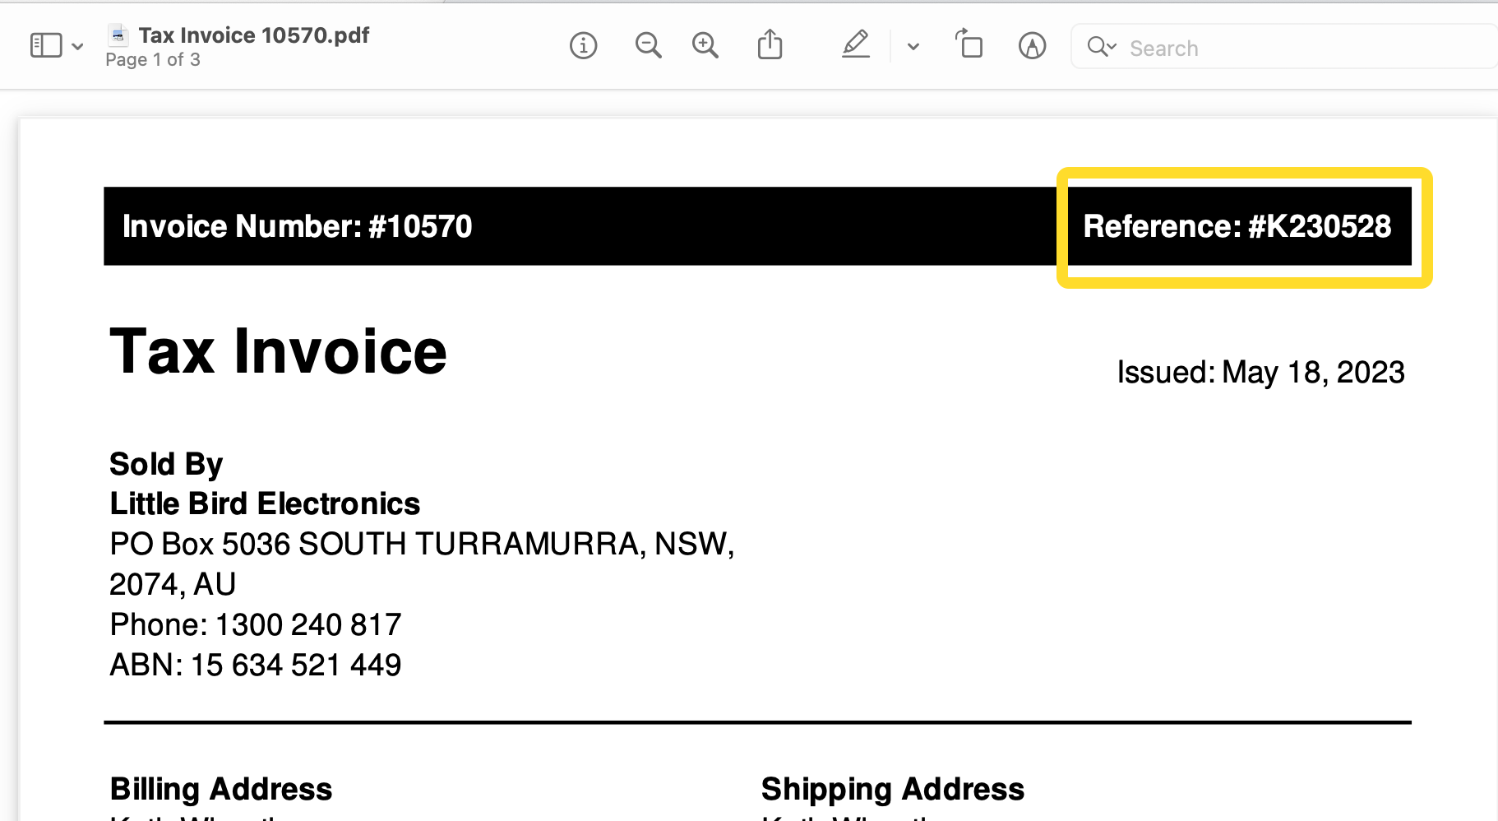
Task: Click the Issued May 18, 2023 date
Action: (1260, 372)
